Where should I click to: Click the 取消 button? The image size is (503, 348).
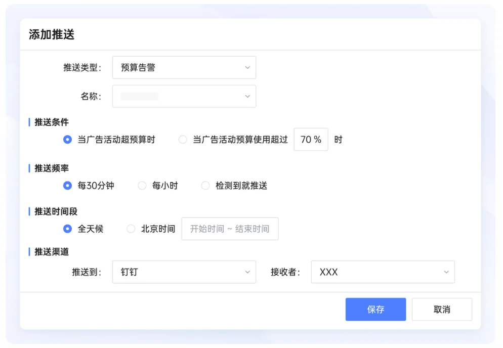tap(442, 309)
